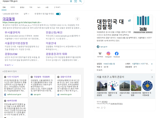Select the 전체 tab
The image size is (160, 118).
[4, 7]
